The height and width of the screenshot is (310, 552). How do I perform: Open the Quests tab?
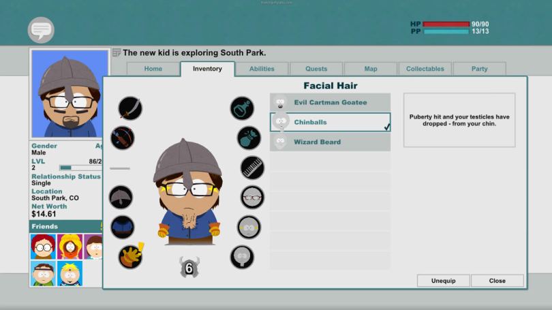316,69
